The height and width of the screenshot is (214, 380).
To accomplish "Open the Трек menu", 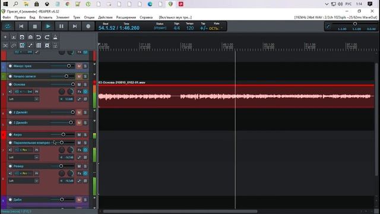I will (x=77, y=17).
